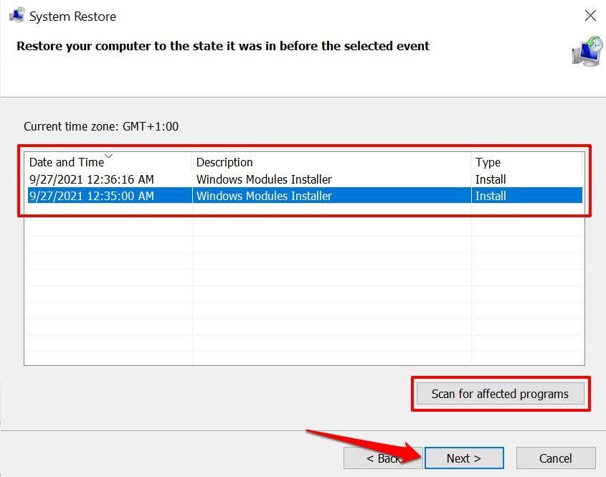606x477 pixels.
Task: Click Windows Modules Installer in the first row
Action: [264, 179]
